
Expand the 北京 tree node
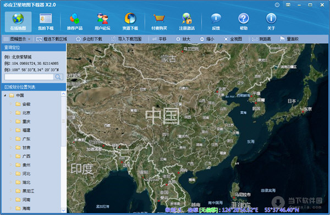pyautogui.click(x=11, y=113)
